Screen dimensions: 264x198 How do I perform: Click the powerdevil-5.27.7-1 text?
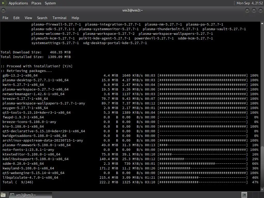coord(154,38)
